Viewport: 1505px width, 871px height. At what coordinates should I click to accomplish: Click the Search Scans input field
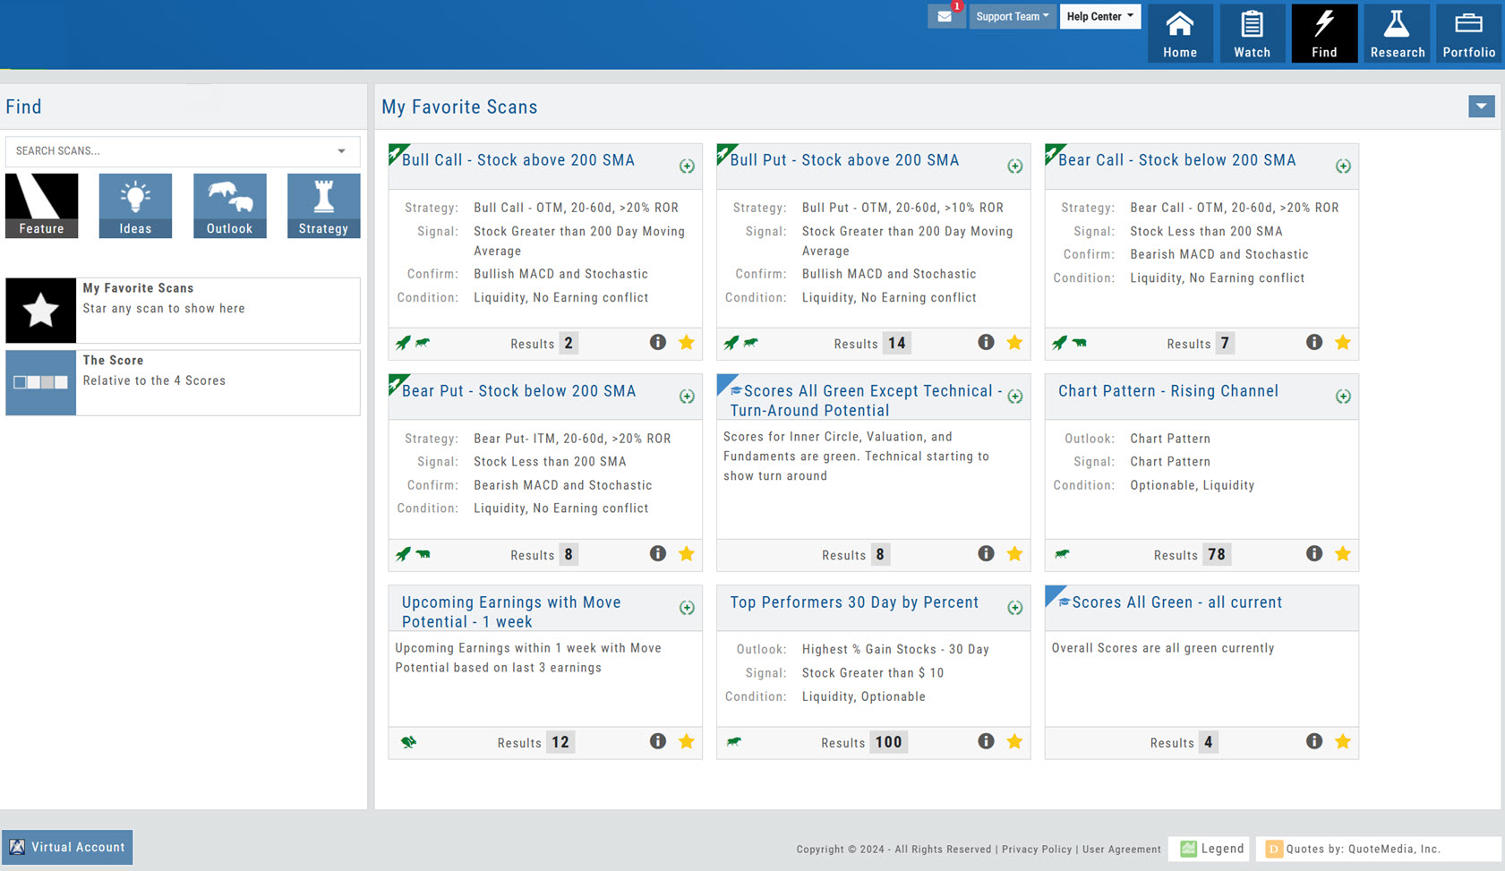click(170, 151)
